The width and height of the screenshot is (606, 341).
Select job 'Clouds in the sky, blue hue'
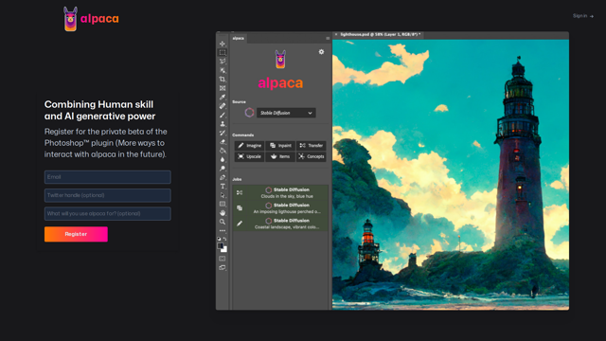pos(280,192)
